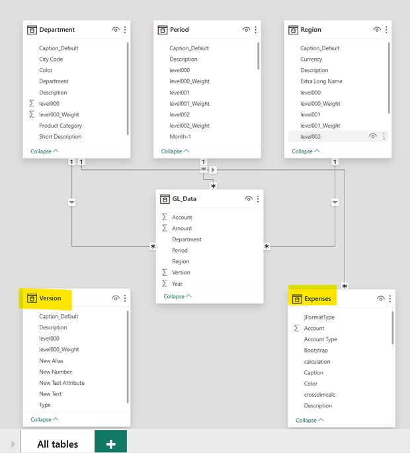Toggle visibility of the Department table

[x=116, y=30]
